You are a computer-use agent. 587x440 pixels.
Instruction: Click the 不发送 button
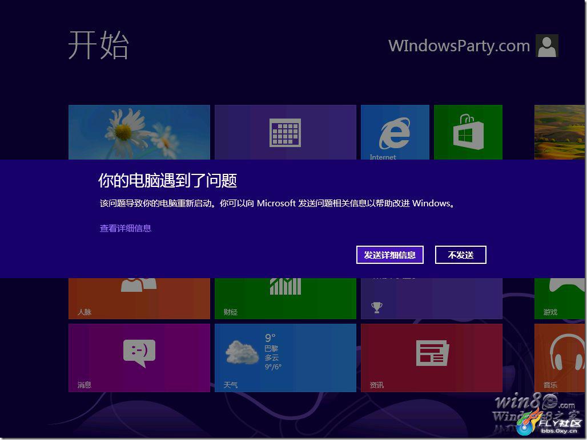click(x=460, y=255)
